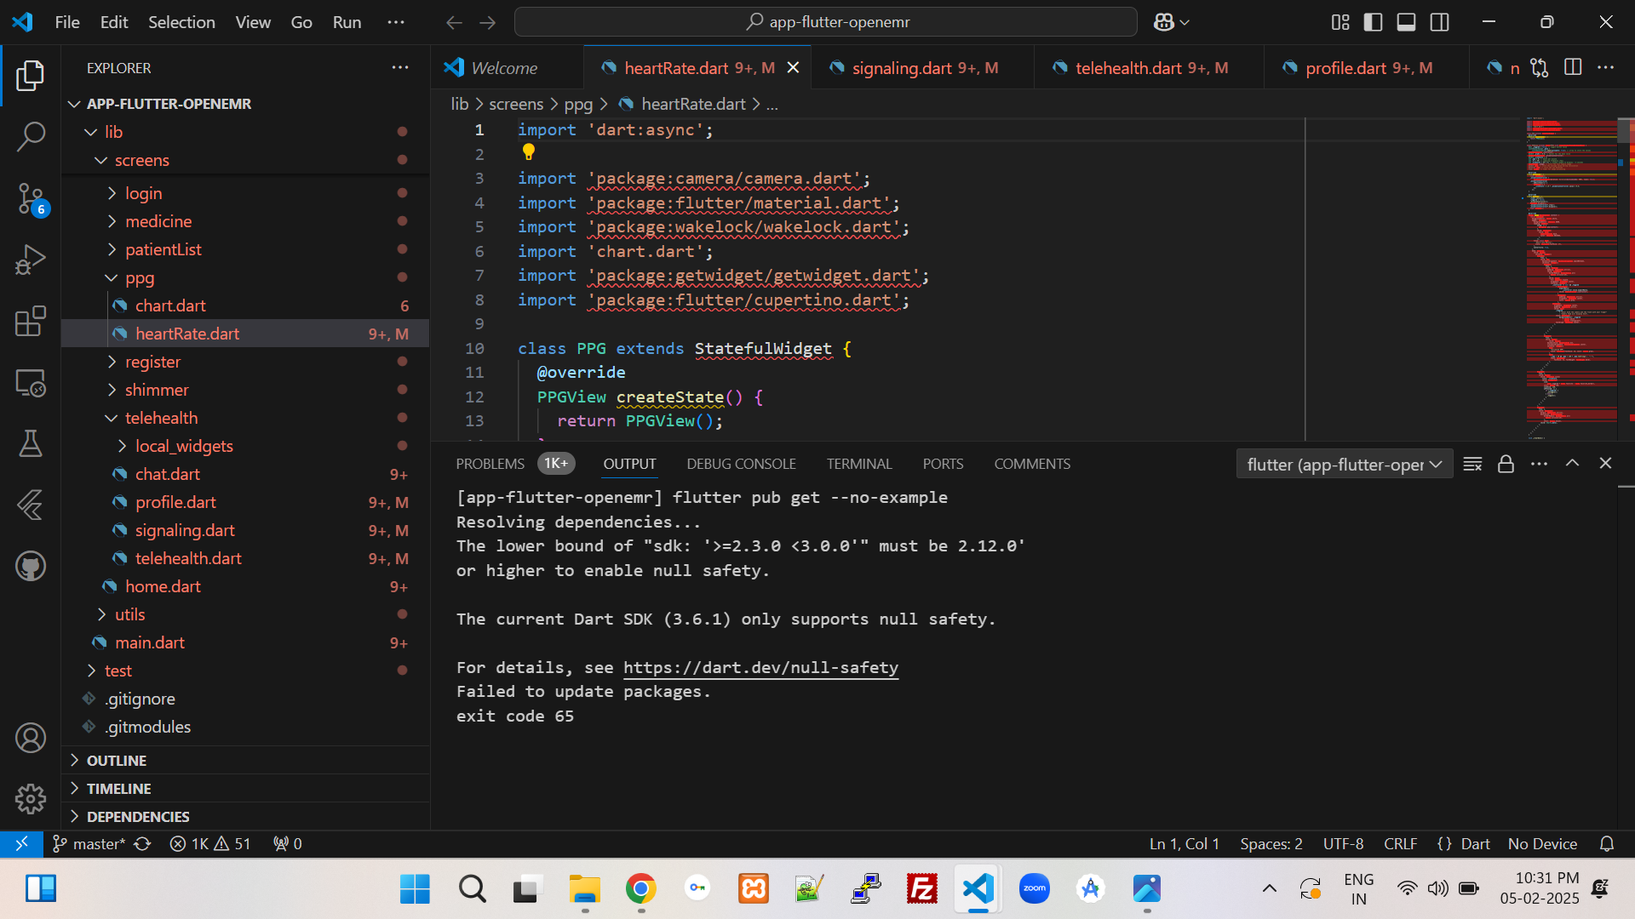The image size is (1635, 919).
Task: Open Explorer Views and More Actions menu
Action: click(x=400, y=67)
